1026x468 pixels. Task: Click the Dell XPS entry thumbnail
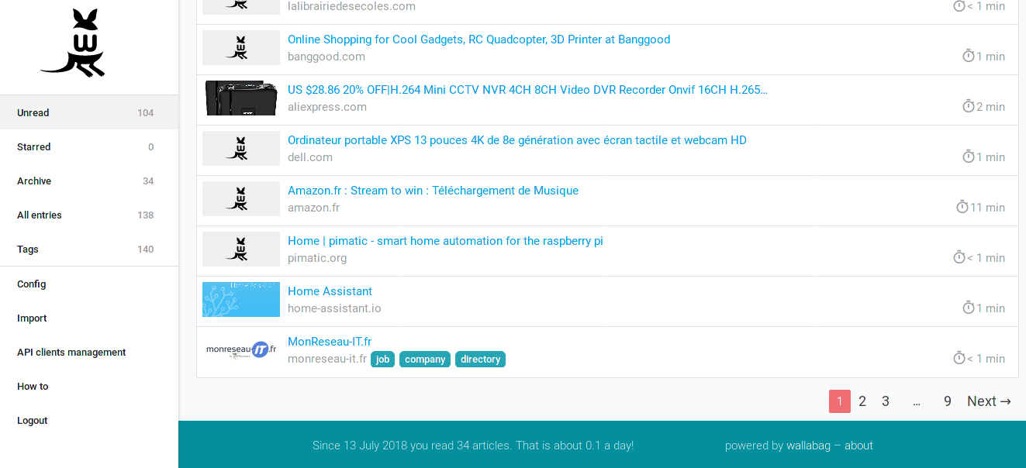tap(241, 148)
